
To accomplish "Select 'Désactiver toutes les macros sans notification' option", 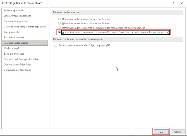I will (x=59, y=19).
